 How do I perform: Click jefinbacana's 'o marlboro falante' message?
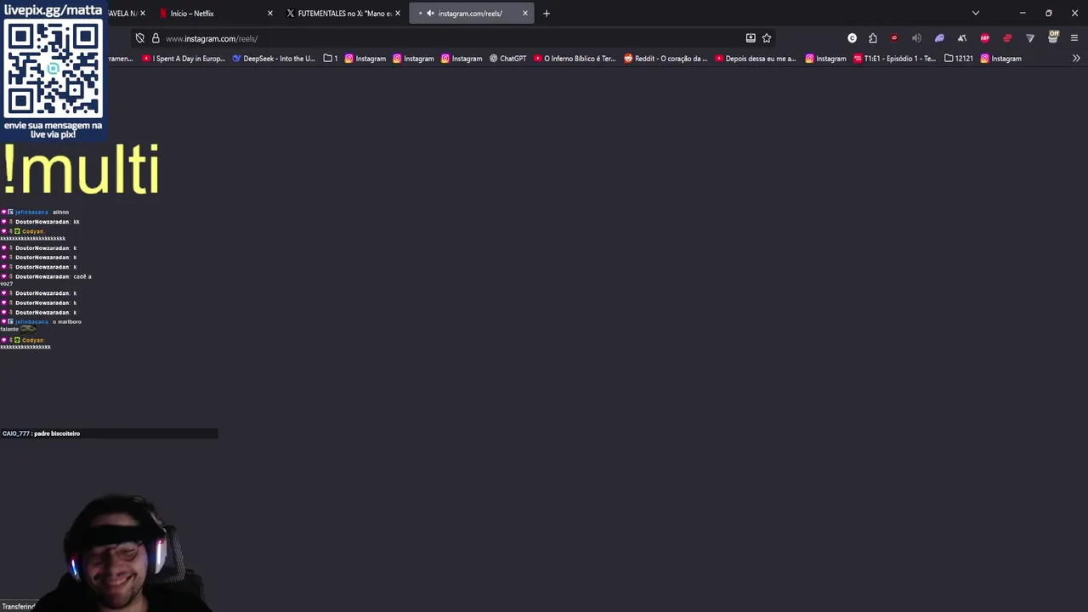coord(42,325)
